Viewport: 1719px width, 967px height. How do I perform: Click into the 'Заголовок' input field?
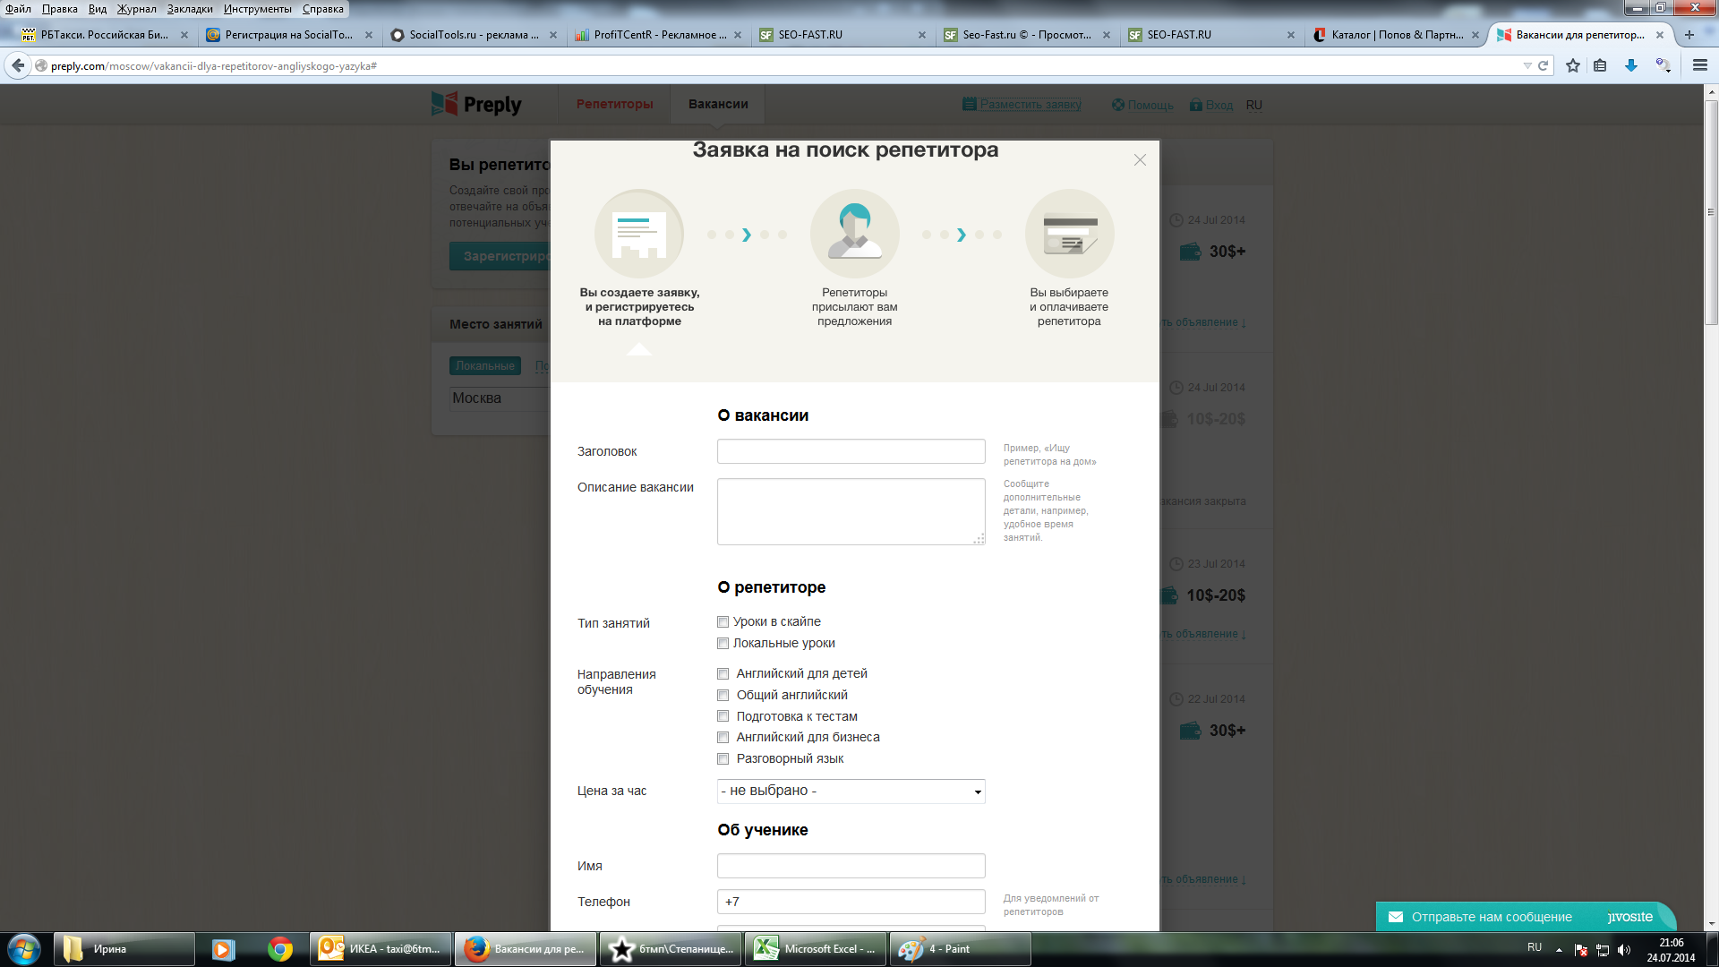click(851, 451)
